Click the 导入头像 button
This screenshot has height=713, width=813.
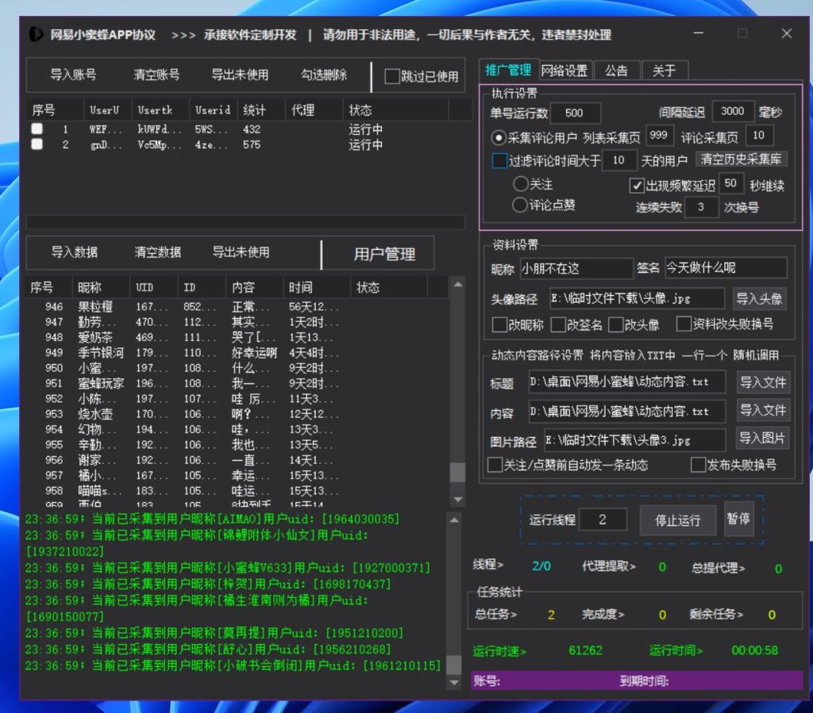[x=759, y=298]
